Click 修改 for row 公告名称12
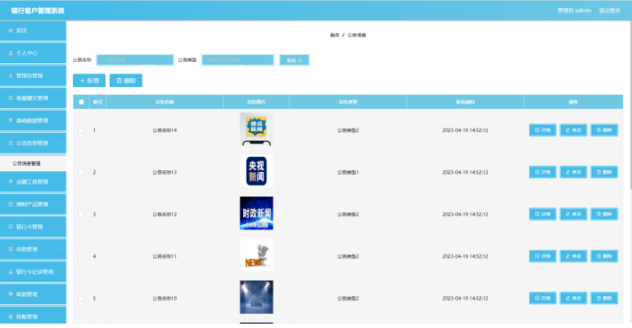Screen dimensions: 632x328 573,215
